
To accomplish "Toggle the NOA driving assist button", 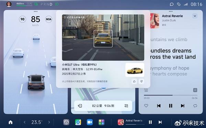I will click(x=49, y=19).
